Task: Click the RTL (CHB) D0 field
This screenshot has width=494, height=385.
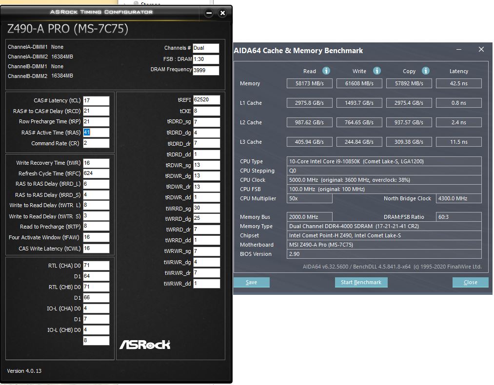Action: click(x=96, y=287)
